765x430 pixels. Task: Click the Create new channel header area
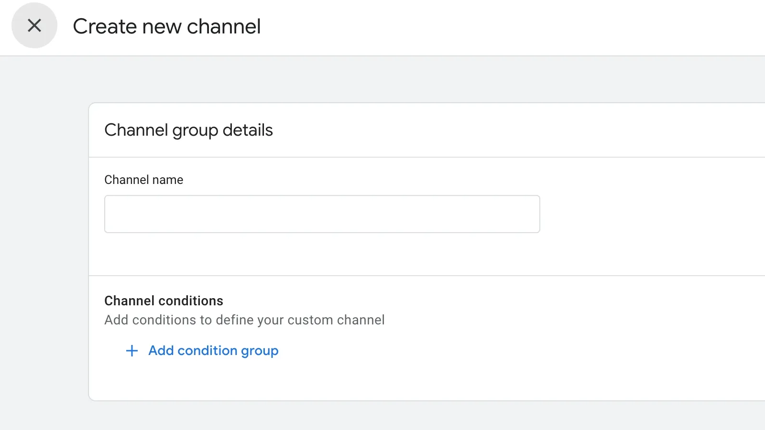click(166, 26)
